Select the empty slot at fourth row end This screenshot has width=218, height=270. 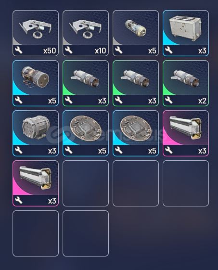point(186,183)
